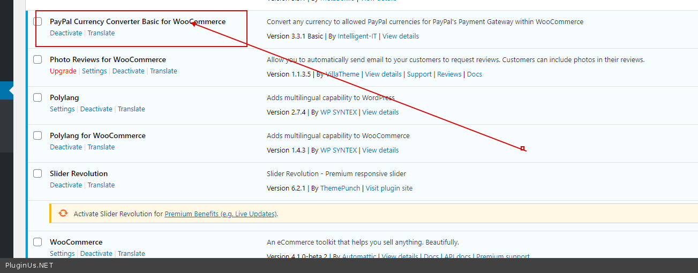Open WP SYNTEX link in Polylang 2.7.4 row
Viewport: 698px width, 273px height.
(339, 112)
